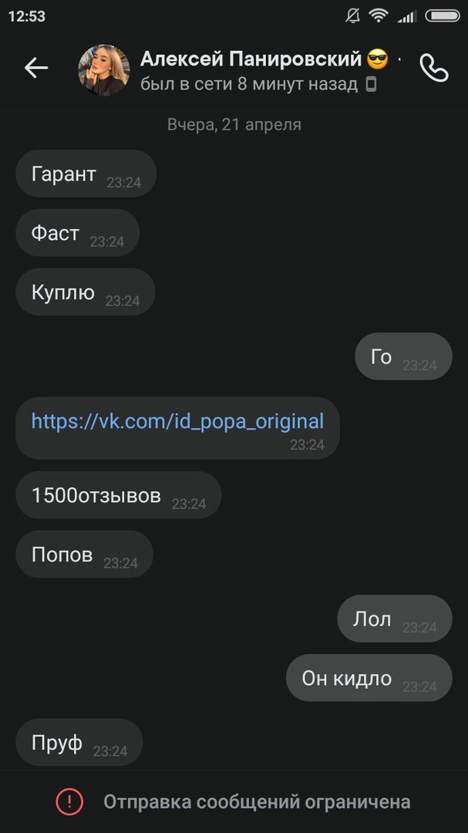This screenshot has height=833, width=468.
Task: Tap the red restriction warning icon
Action: click(x=69, y=802)
